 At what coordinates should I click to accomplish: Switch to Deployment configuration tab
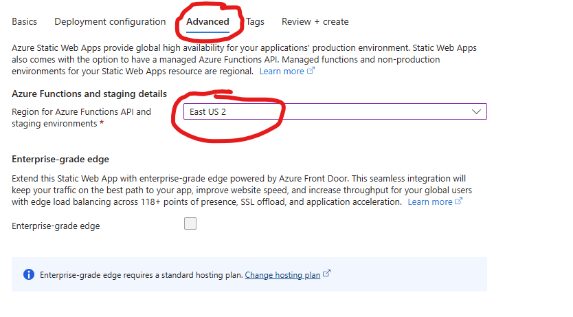(110, 22)
